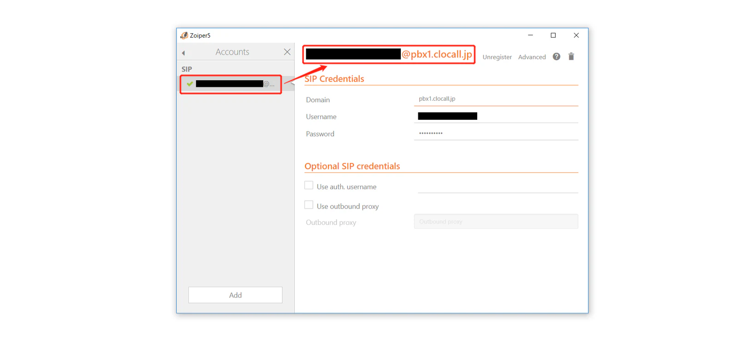Click the back arrow in Accounts panel
The width and height of the screenshot is (737, 361).
pyautogui.click(x=183, y=53)
